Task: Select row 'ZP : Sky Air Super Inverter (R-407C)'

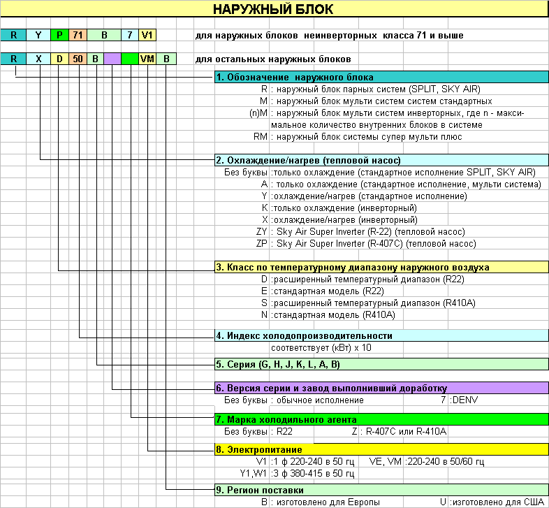Action: pyautogui.click(x=366, y=243)
